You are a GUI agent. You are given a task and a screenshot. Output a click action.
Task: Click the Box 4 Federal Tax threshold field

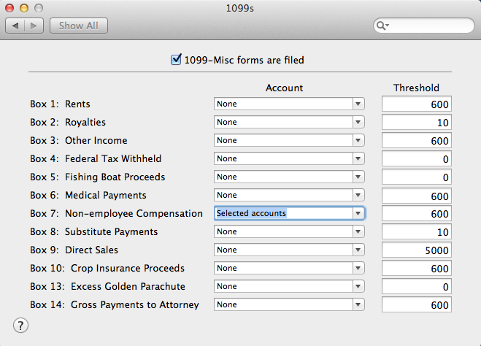tap(417, 158)
